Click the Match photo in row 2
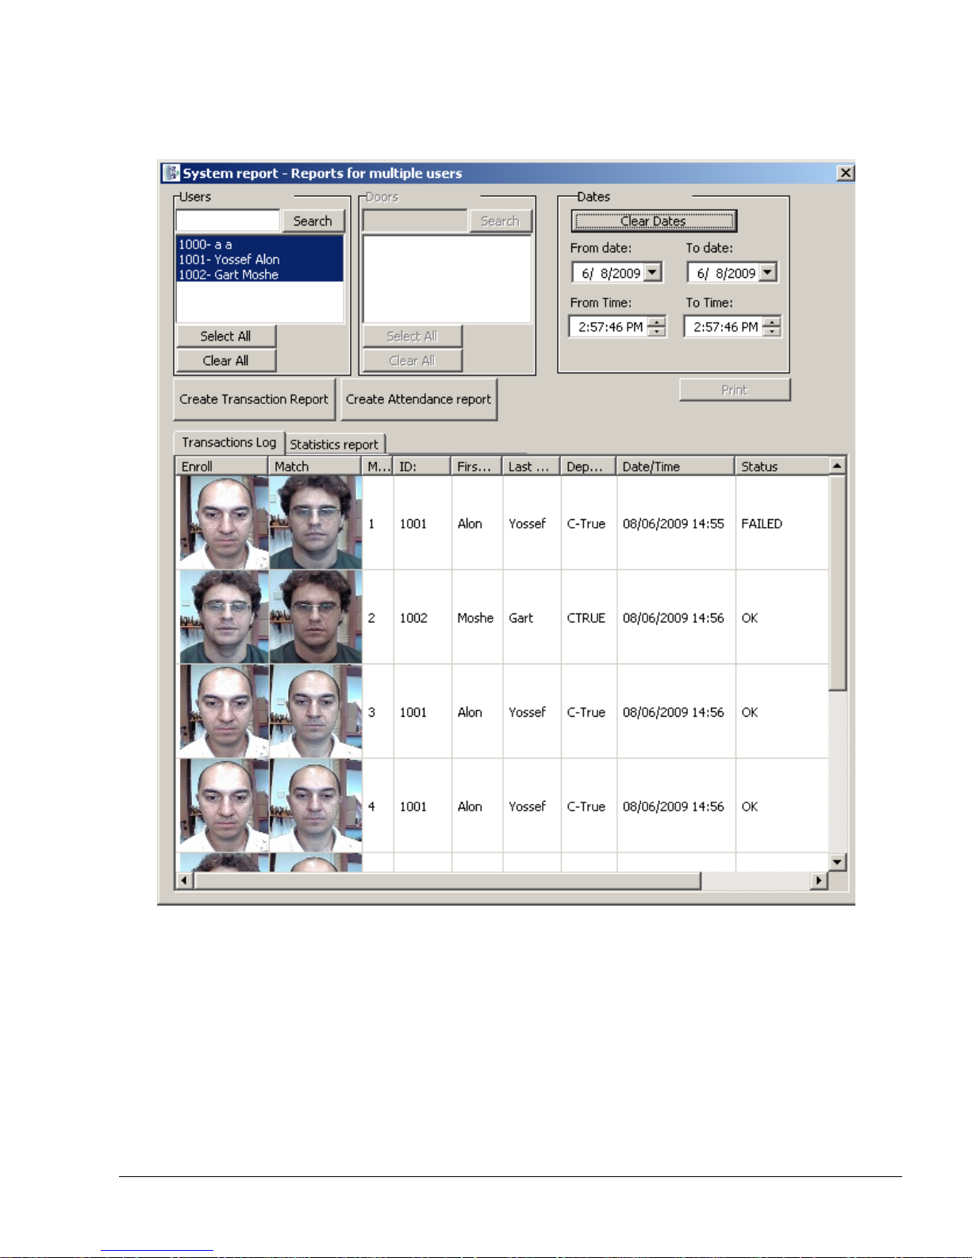This screenshot has height=1258, width=972. point(315,617)
